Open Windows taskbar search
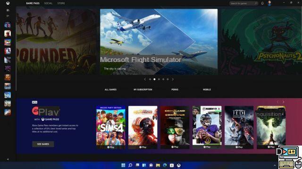The width and height of the screenshot is (302, 169). (130, 165)
